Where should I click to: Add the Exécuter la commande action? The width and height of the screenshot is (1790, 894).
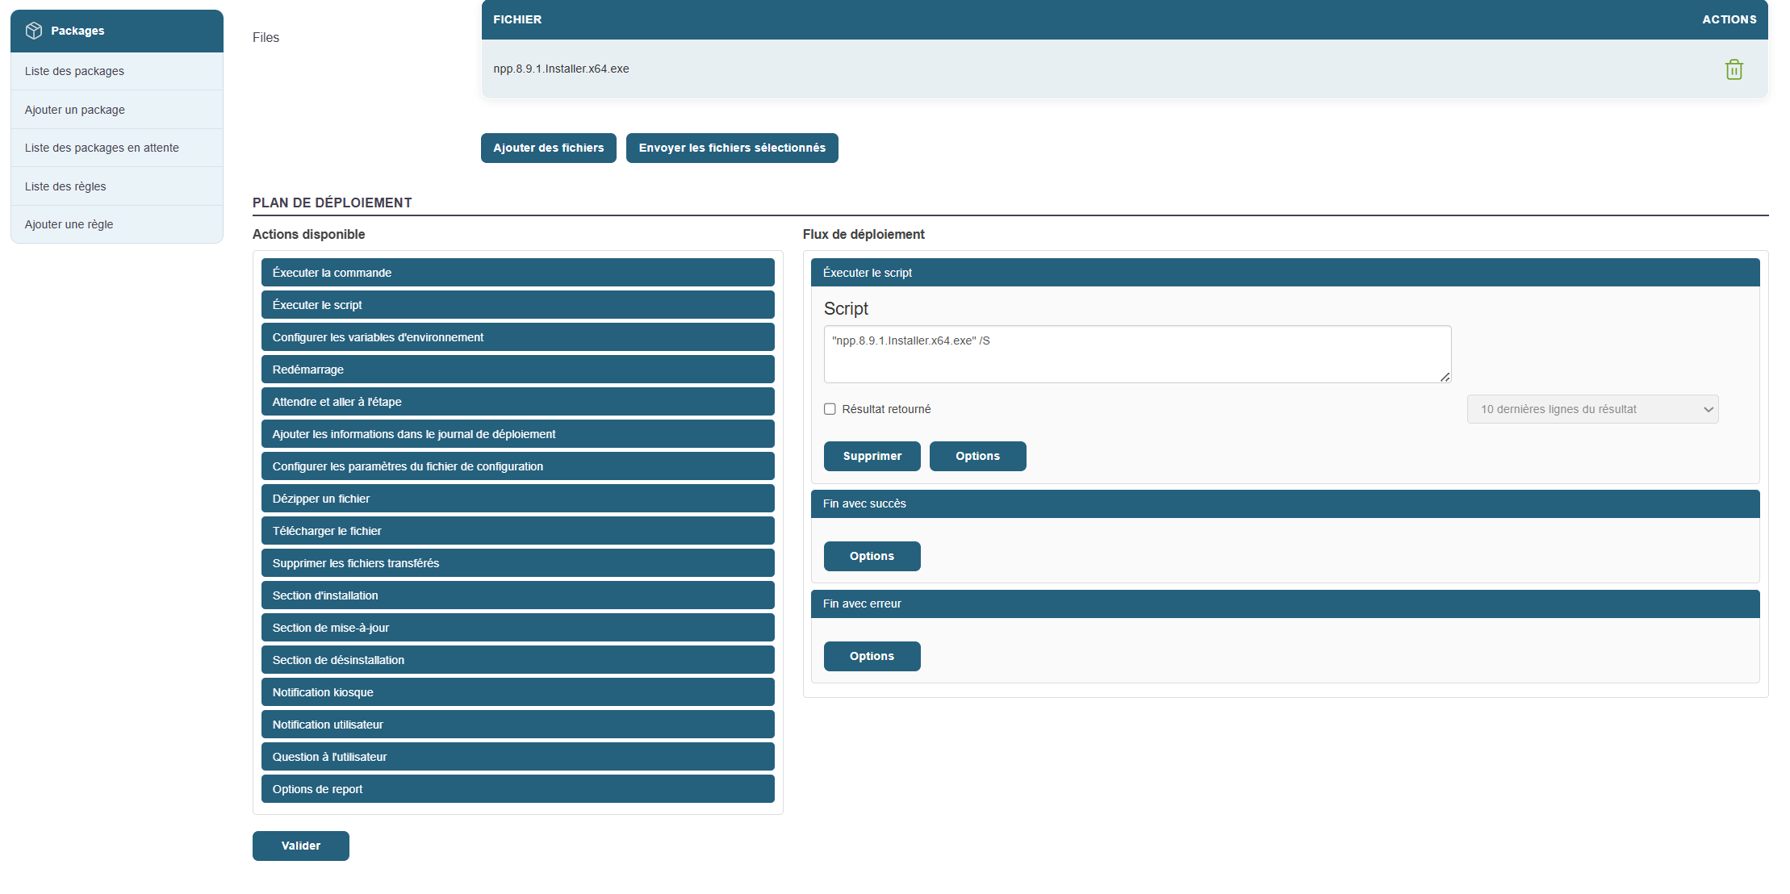point(517,273)
